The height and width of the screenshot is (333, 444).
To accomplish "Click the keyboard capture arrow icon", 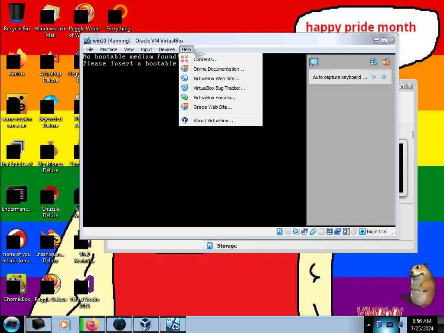I will (362, 232).
